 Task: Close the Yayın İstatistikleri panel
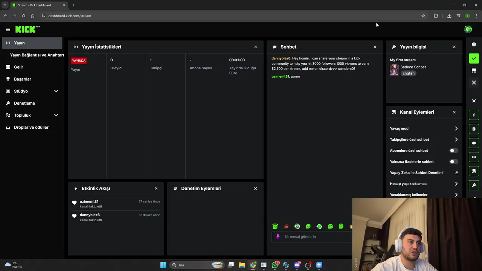click(255, 47)
